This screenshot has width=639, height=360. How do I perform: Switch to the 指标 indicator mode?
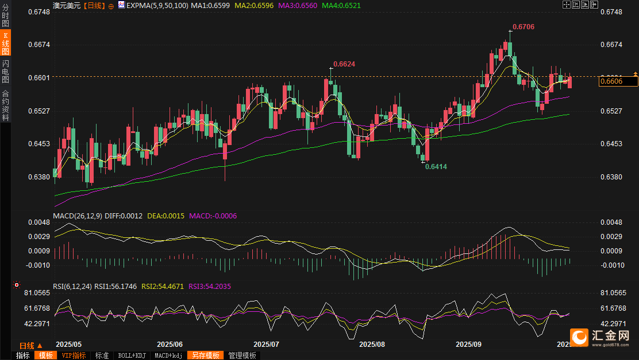click(x=23, y=355)
